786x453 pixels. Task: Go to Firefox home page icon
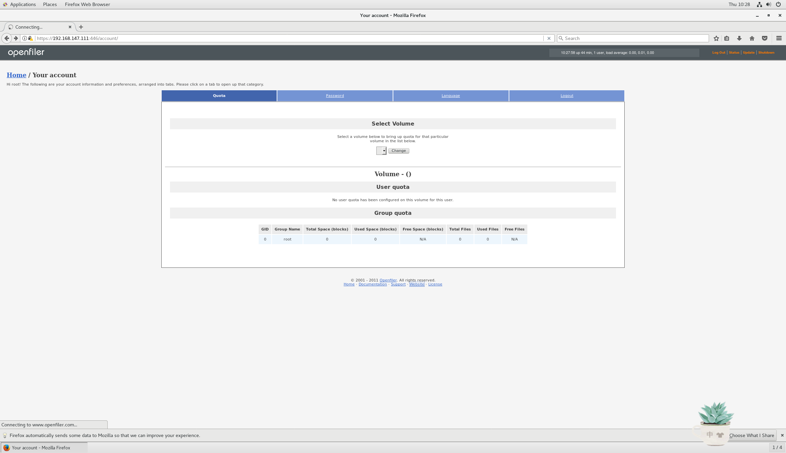point(752,38)
